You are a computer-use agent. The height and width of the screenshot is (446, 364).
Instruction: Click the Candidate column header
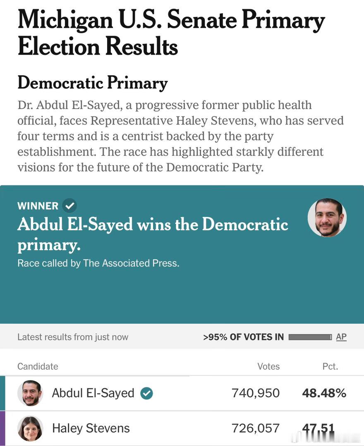click(38, 366)
